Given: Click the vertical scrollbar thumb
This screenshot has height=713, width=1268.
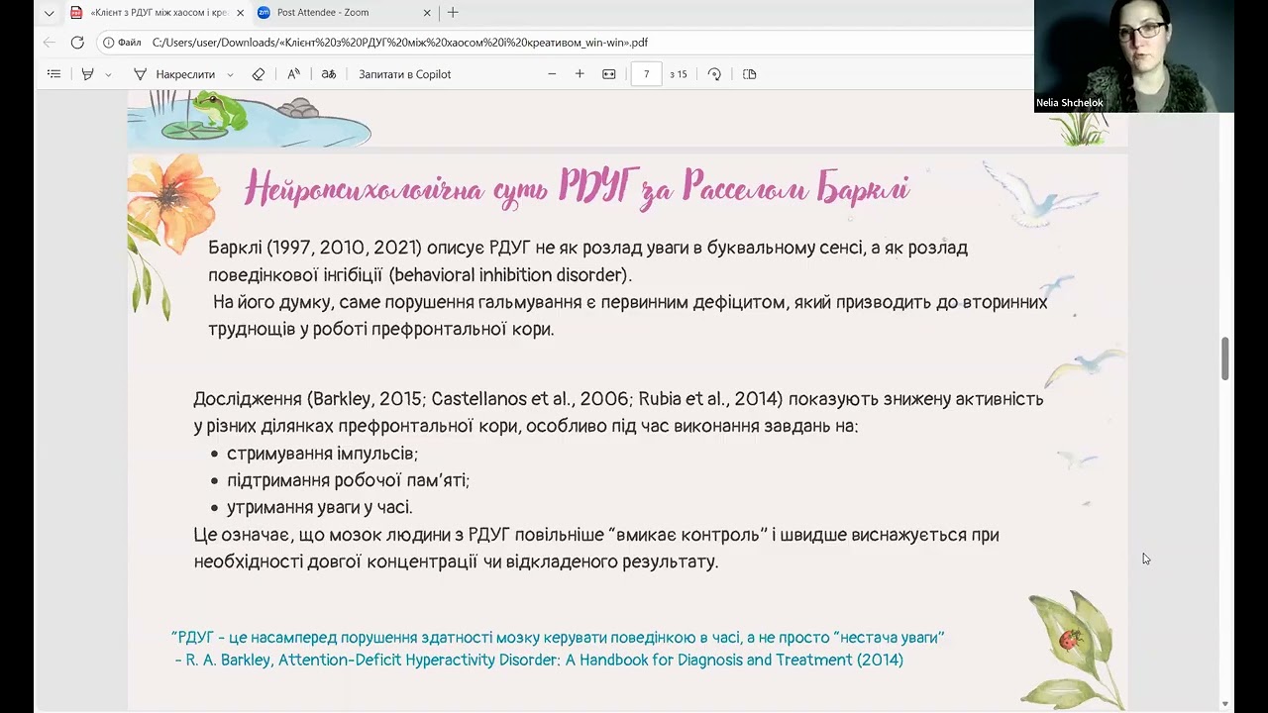Looking at the screenshot, I should click(1225, 358).
